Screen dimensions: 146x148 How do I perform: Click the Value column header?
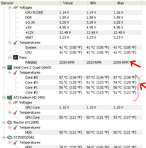point(74,3)
